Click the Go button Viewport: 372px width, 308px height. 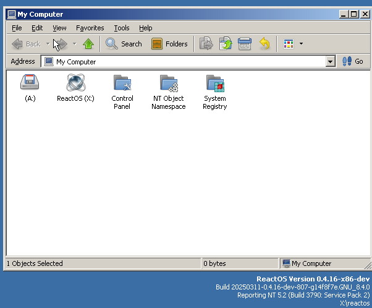(353, 61)
